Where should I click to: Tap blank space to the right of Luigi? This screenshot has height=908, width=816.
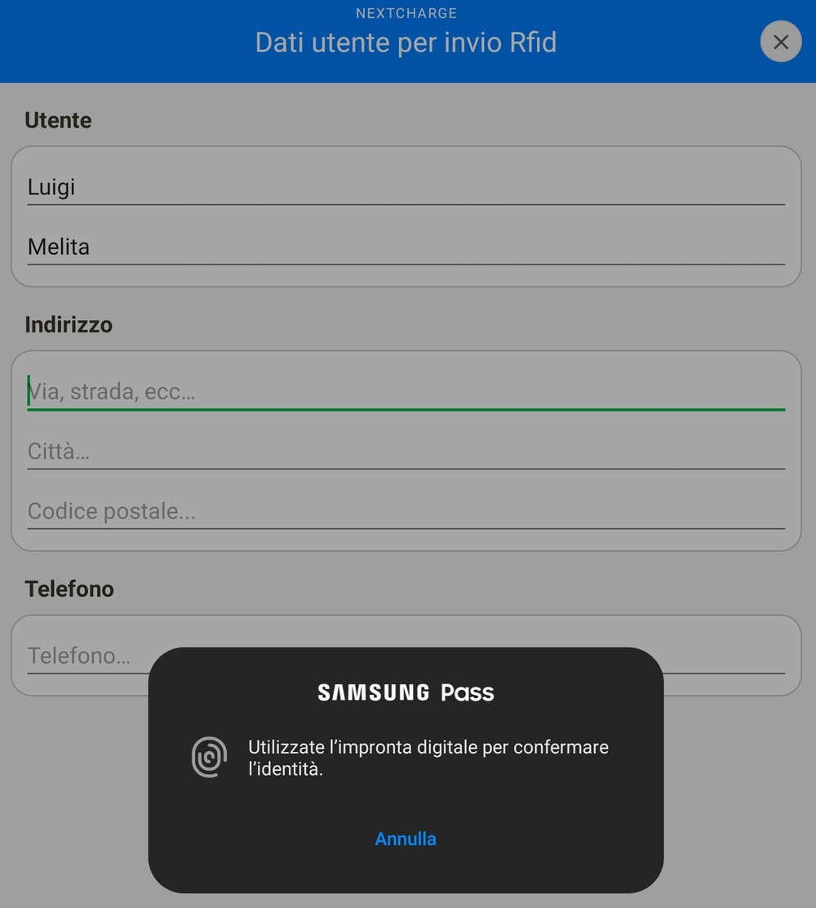click(x=428, y=187)
